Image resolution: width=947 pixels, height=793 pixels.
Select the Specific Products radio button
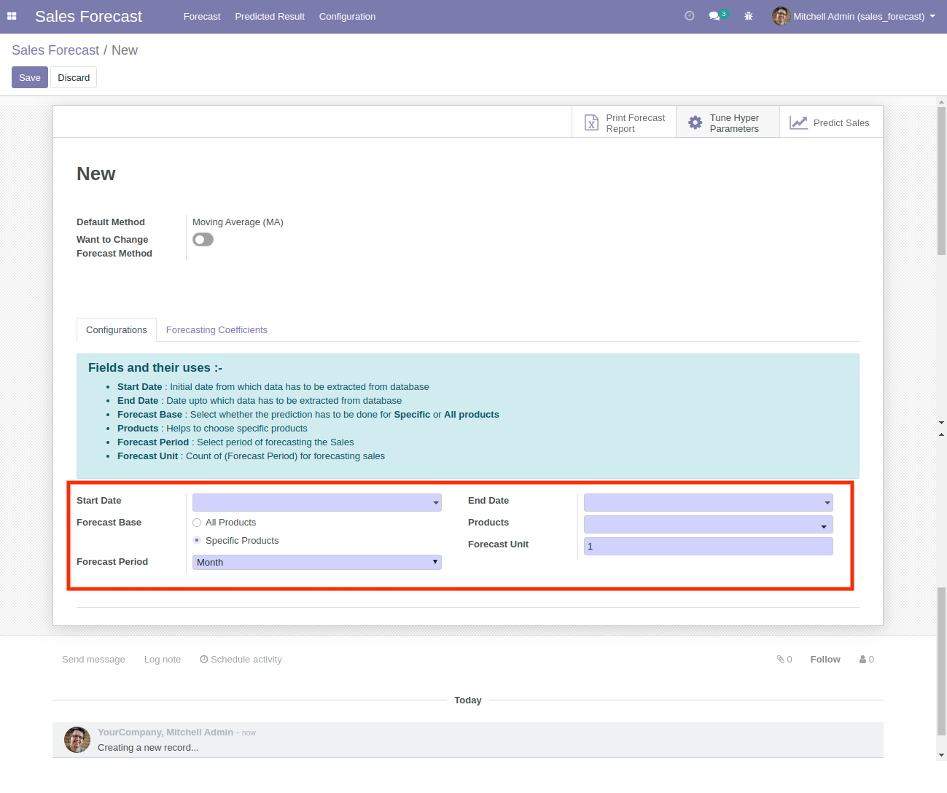coord(197,540)
